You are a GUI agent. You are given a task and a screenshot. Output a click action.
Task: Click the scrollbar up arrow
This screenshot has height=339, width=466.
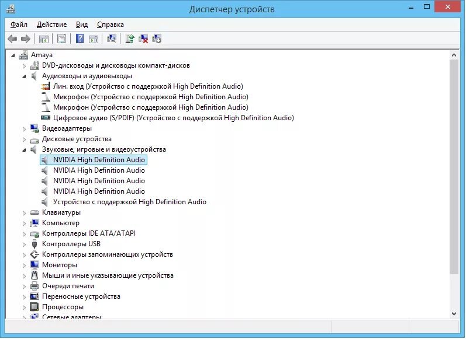click(454, 55)
